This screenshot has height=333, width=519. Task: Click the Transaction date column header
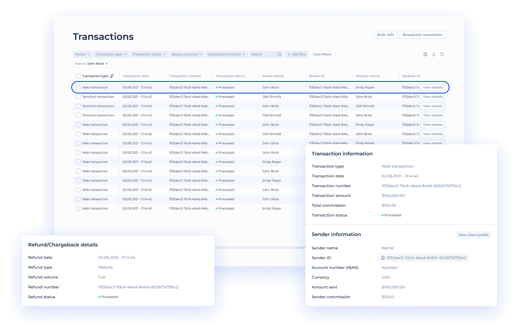coord(135,76)
